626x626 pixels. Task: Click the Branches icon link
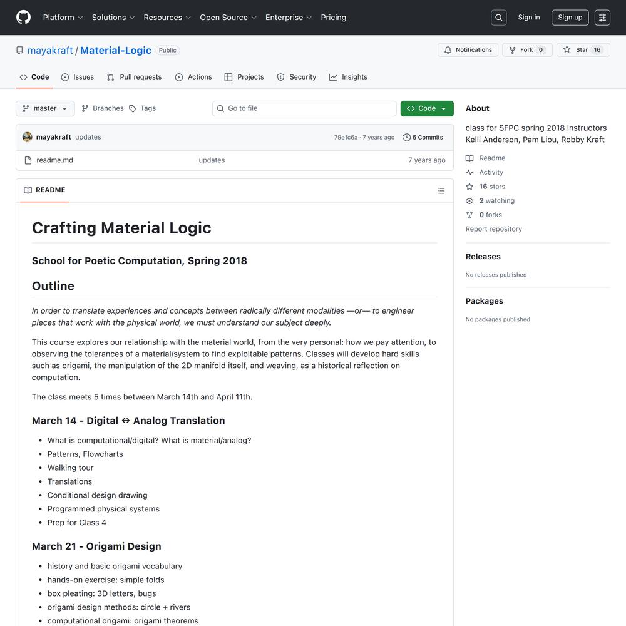[85, 109]
